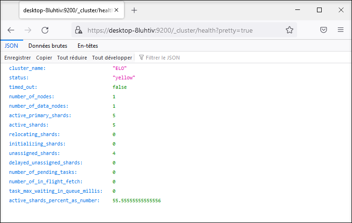This screenshot has width=352, height=223.
Task: Select the number_of_nodes key
Action: (x=32, y=96)
